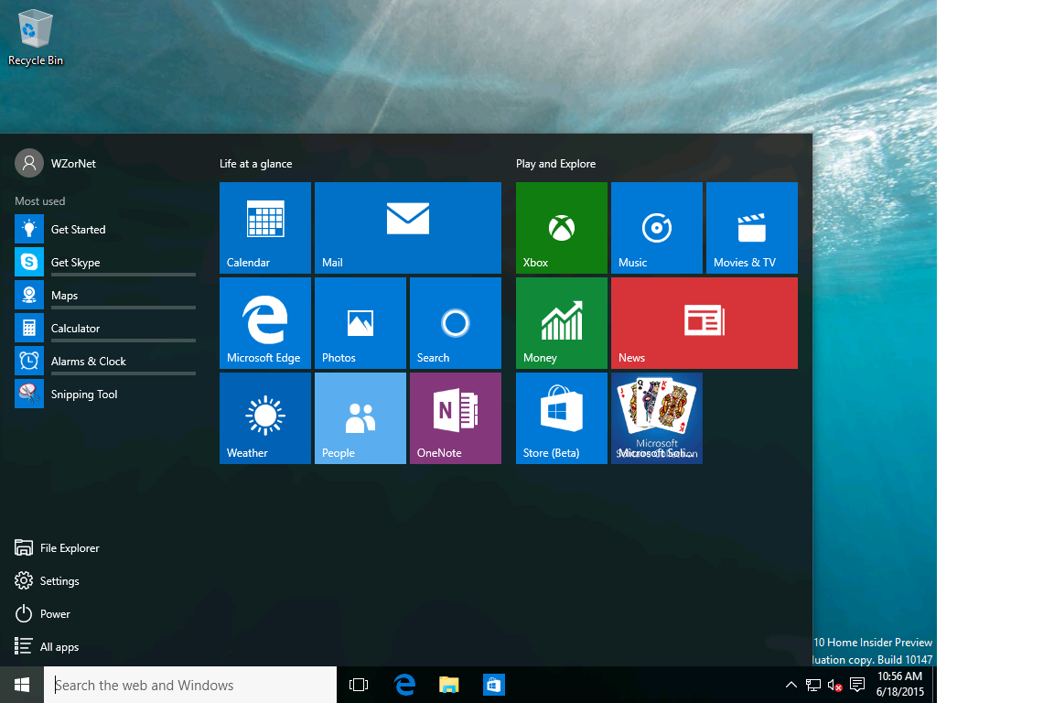Open the Photos tile
This screenshot has height=703, width=1054.
[x=360, y=323]
